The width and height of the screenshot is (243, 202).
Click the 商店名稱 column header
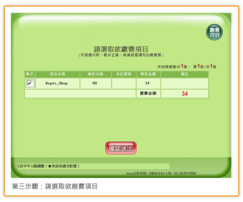pos(57,74)
